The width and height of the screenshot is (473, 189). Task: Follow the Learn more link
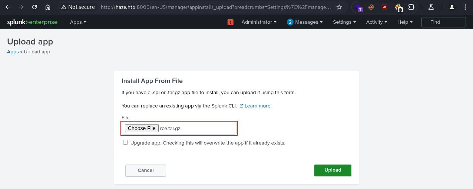pos(258,106)
